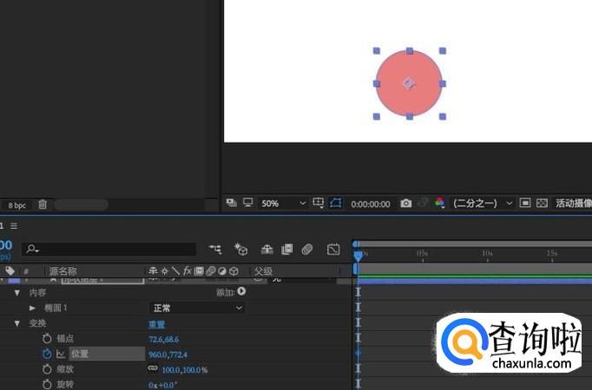Click the Draft 3D cube icon
592x390 pixels.
[x=241, y=250]
